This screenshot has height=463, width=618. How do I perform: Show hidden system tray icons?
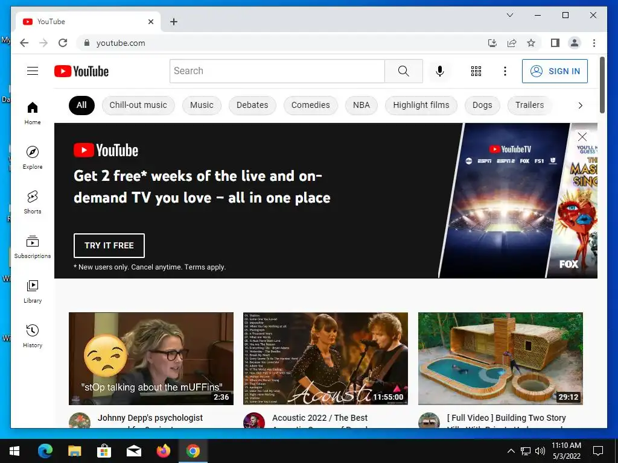pyautogui.click(x=511, y=451)
